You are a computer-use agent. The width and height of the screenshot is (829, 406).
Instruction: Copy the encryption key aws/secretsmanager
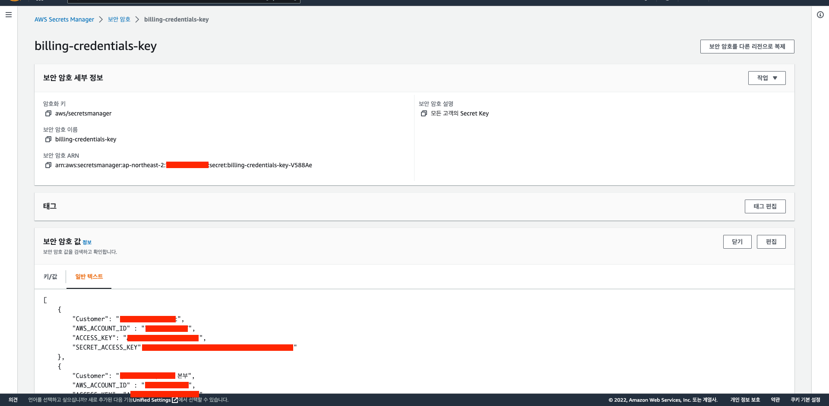click(x=48, y=113)
